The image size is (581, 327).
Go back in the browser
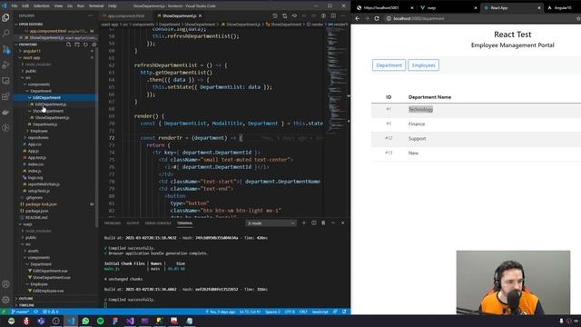pyautogui.click(x=357, y=18)
